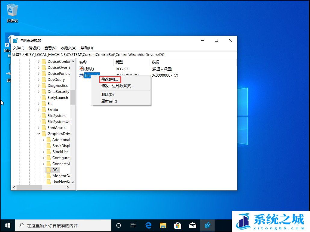Image resolution: width=310 pixels, height=232 pixels.
Task: Click the EarlyLaunch folder icon
Action: [x=44, y=98]
